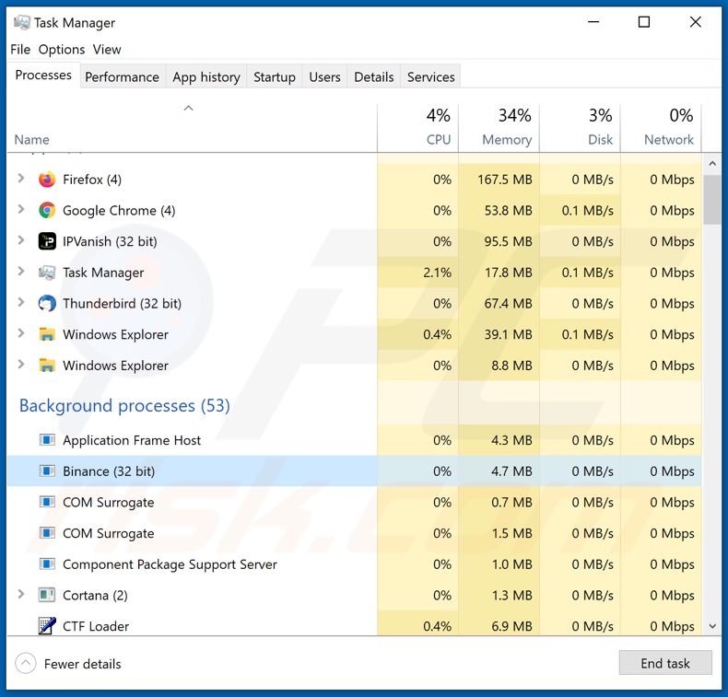Click Fewer details link

tap(83, 664)
